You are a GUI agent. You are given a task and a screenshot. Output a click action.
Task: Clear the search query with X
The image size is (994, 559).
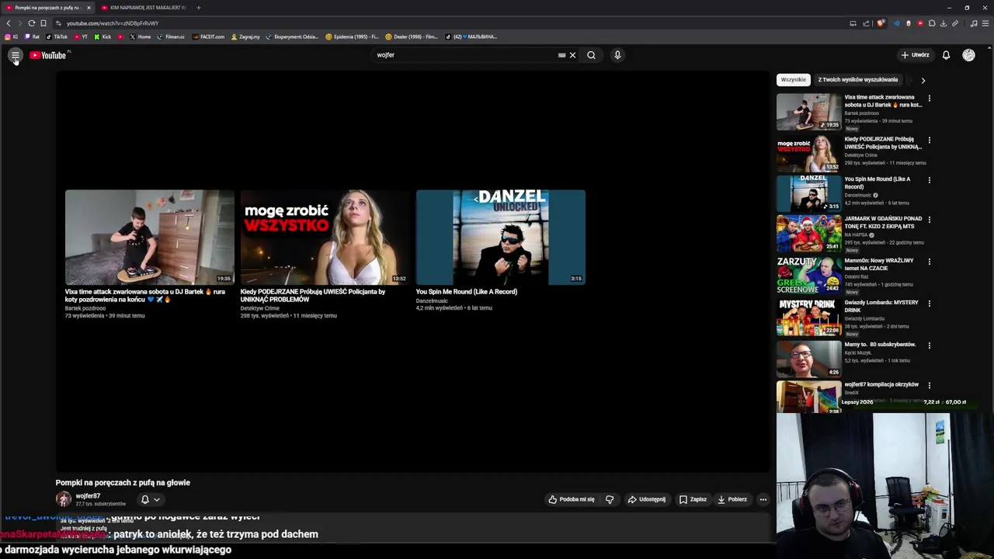(x=572, y=55)
